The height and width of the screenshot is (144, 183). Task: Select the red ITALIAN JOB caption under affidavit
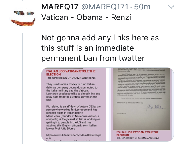[x=137, y=134]
